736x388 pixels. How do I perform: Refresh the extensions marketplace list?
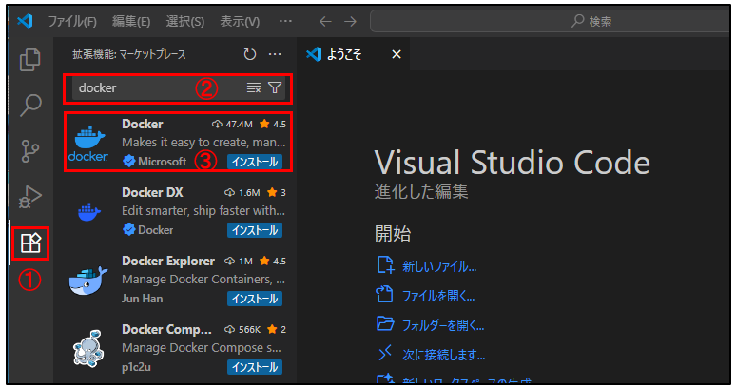(250, 54)
